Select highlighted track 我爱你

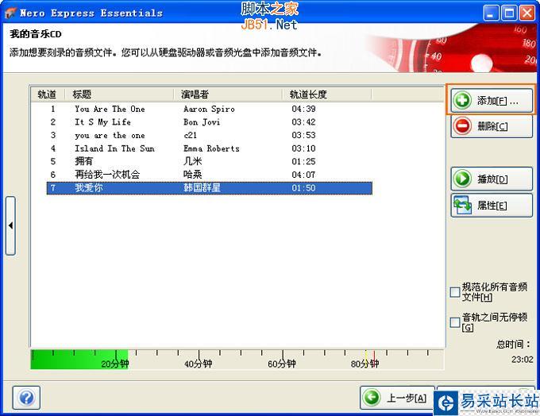pos(88,187)
